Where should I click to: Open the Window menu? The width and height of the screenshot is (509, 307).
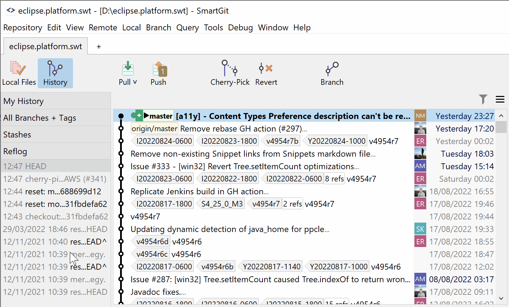click(273, 28)
